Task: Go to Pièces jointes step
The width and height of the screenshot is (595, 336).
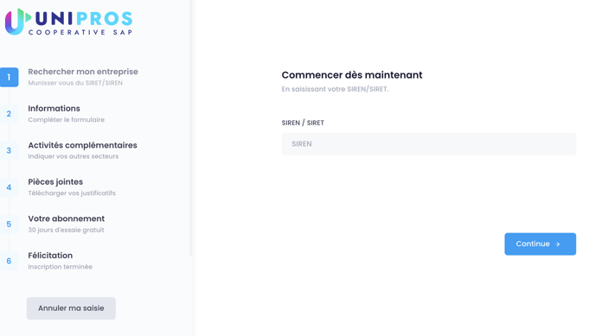Action: [x=55, y=182]
